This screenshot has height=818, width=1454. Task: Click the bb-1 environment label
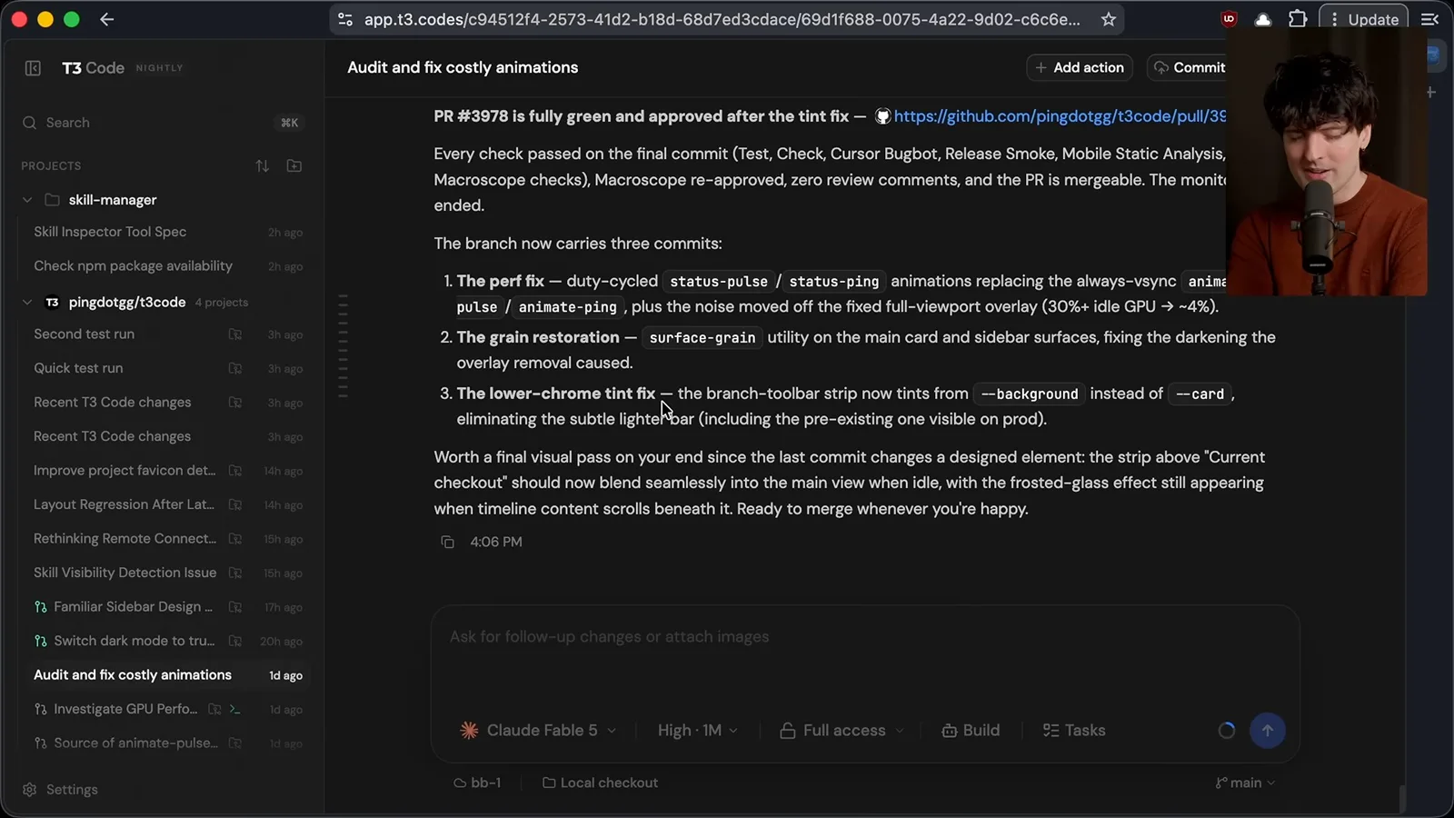pos(477,783)
